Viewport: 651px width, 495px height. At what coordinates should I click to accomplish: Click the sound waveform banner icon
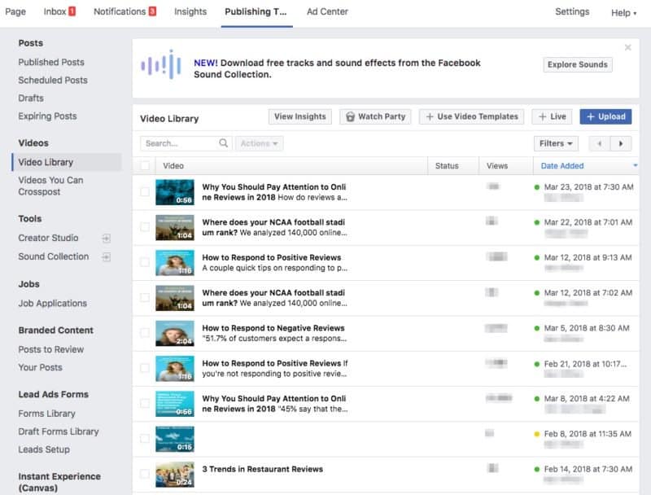(161, 64)
